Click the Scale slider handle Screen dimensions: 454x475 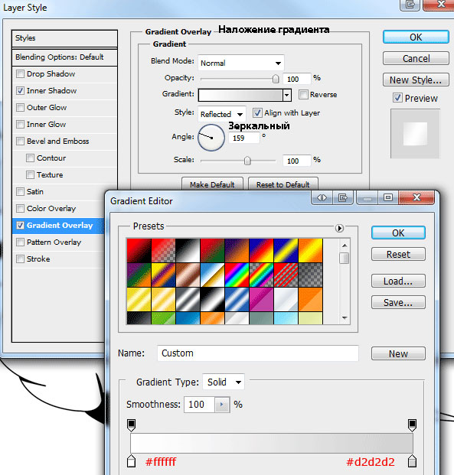pyautogui.click(x=247, y=161)
